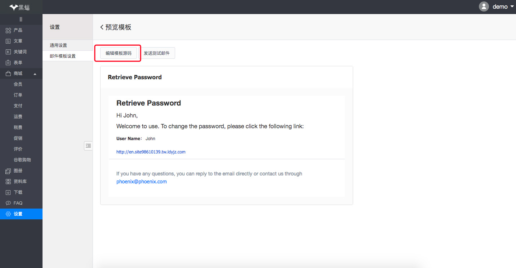Click the download (下载) icon
This screenshot has width=516, height=268.
point(8,192)
